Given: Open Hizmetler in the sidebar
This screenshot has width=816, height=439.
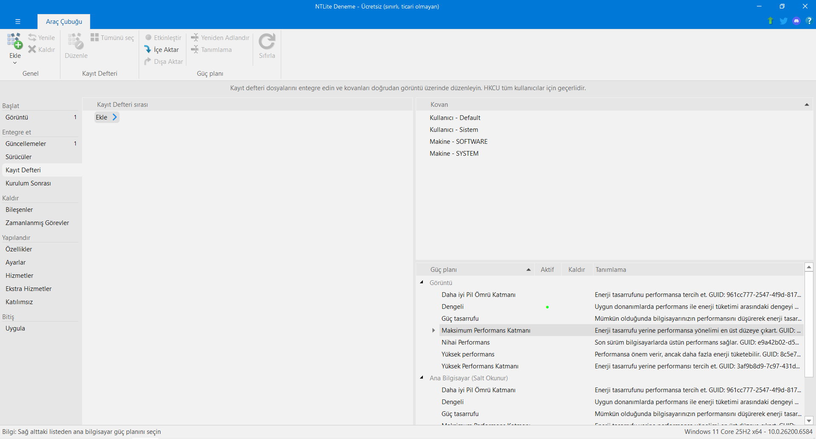Looking at the screenshot, I should 41,276.
